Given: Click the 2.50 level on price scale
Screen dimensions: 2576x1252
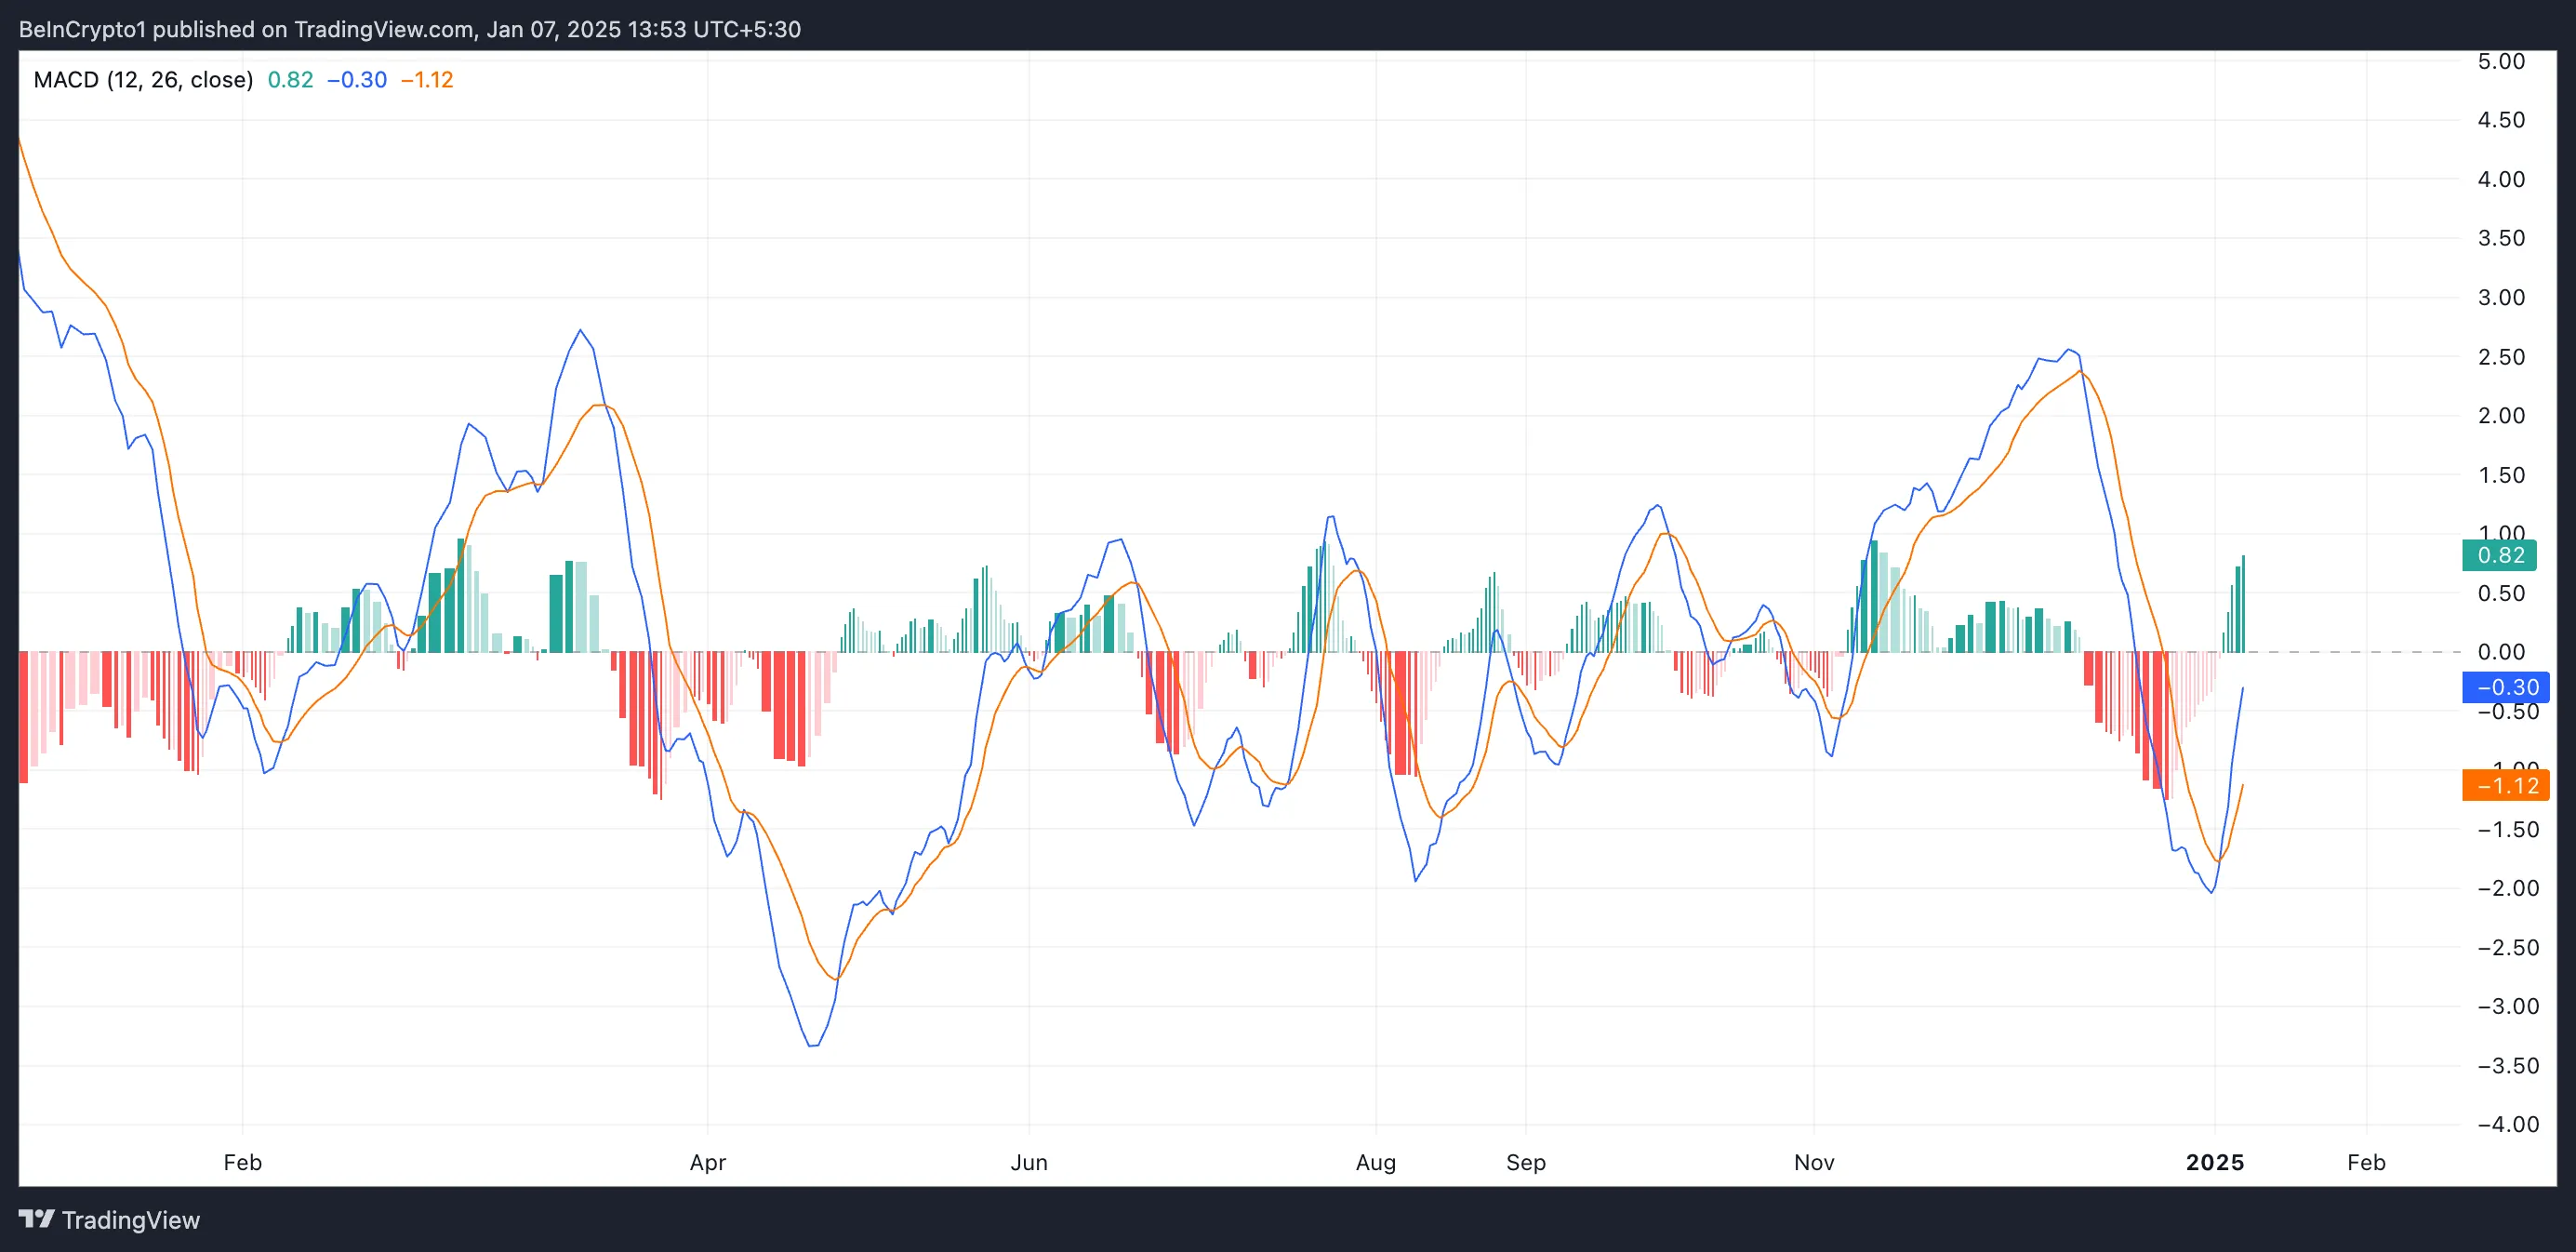Looking at the screenshot, I should (x=2501, y=357).
